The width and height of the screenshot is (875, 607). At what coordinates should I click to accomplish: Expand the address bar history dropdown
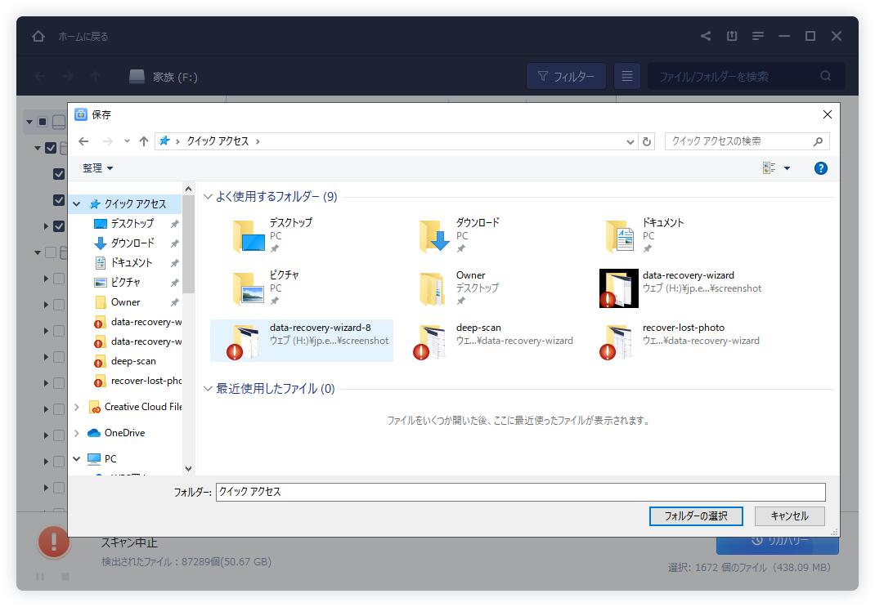pos(630,141)
